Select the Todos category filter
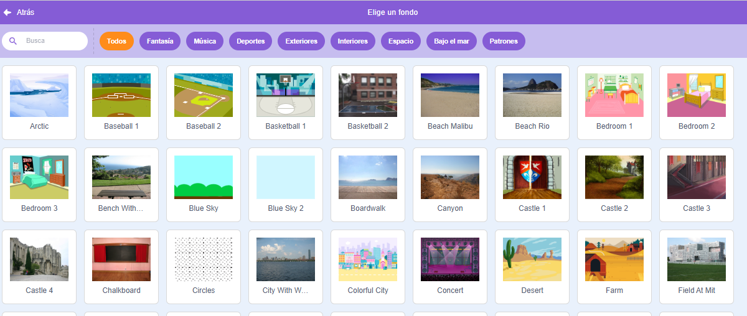This screenshot has width=747, height=316. pos(116,41)
